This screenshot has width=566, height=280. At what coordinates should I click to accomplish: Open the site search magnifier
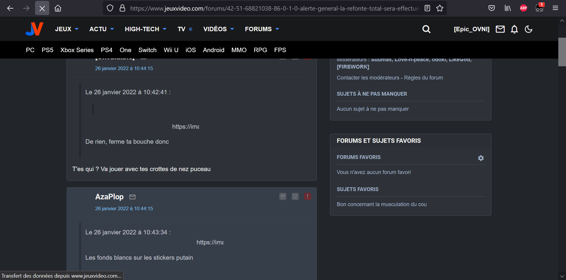tap(426, 29)
